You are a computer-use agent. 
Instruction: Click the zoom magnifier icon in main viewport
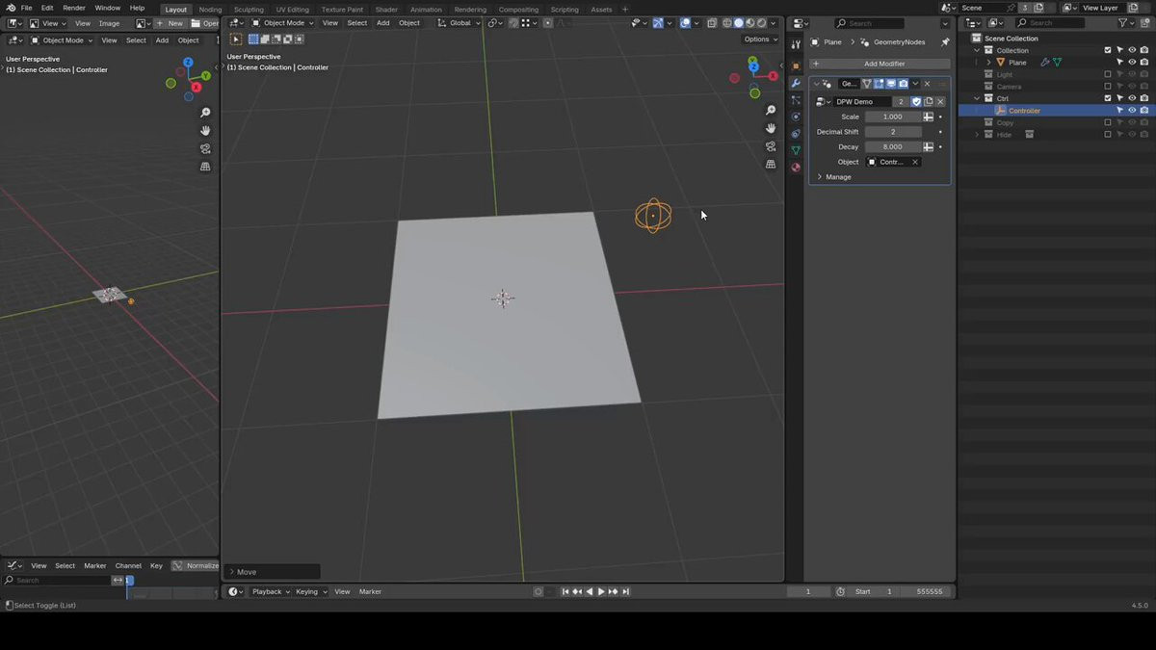pyautogui.click(x=771, y=111)
